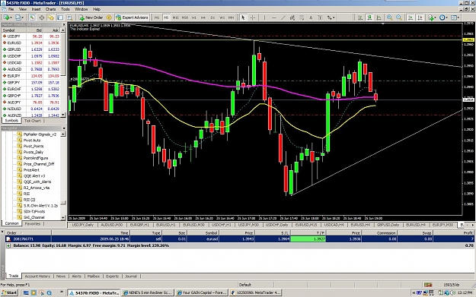The height and width of the screenshot is (297, 476).
Task: Switch to the EURUSD,H1 chart tab
Action: click(x=166, y=225)
